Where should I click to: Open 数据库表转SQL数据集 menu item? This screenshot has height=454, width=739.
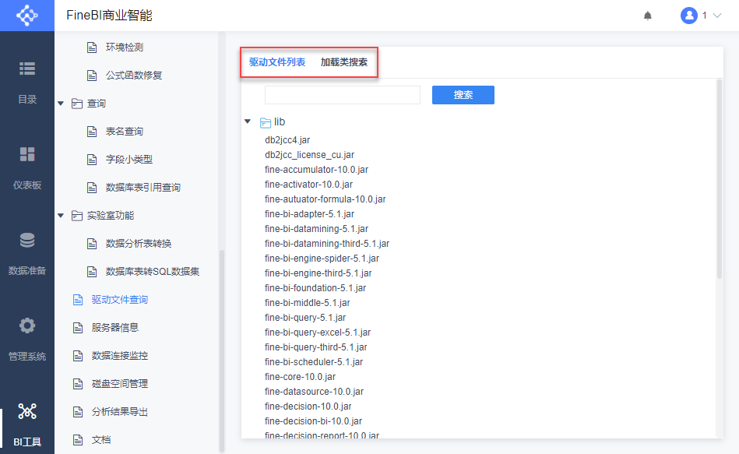[x=153, y=272]
